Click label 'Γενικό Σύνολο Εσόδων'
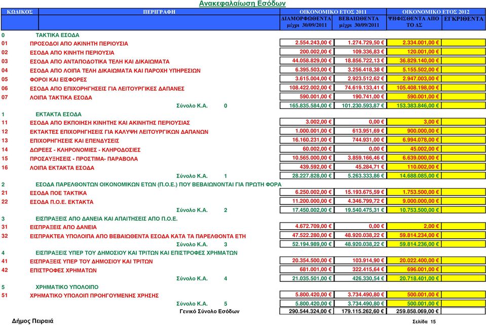Screen dimensions: 486x325 click(209, 311)
